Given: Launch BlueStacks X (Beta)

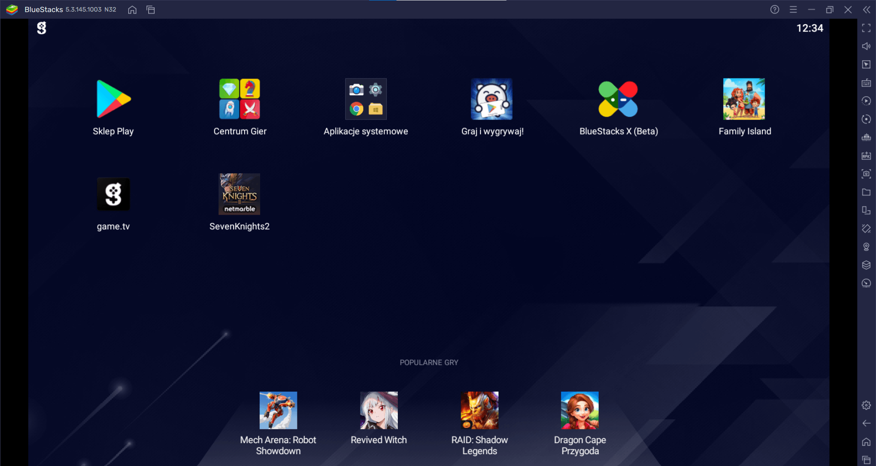Looking at the screenshot, I should tap(618, 99).
